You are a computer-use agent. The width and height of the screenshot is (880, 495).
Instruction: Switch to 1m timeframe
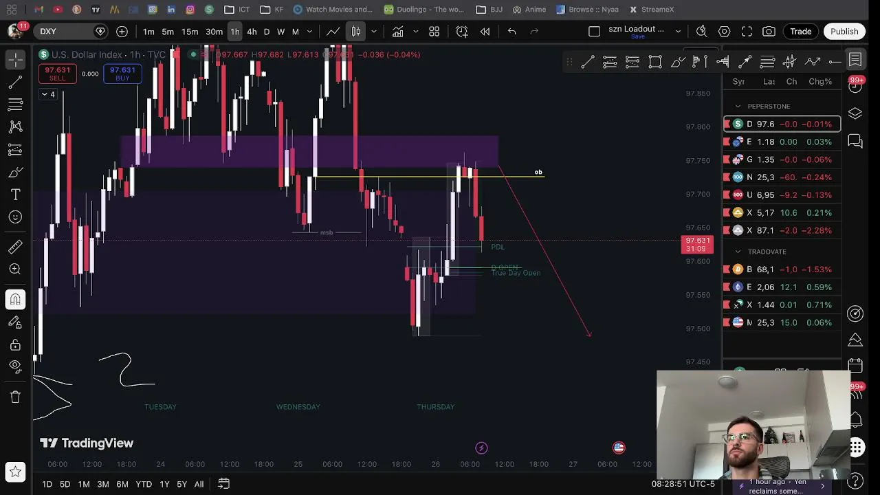point(148,32)
